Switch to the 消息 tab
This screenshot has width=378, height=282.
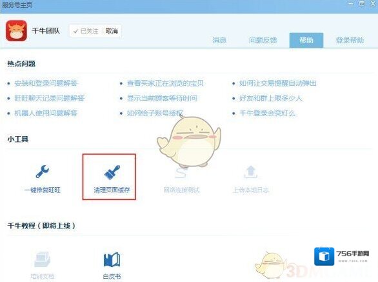coord(219,40)
